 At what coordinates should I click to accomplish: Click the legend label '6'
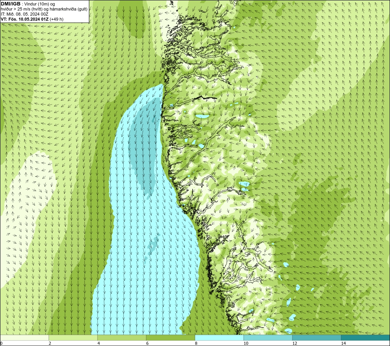coord(147,343)
